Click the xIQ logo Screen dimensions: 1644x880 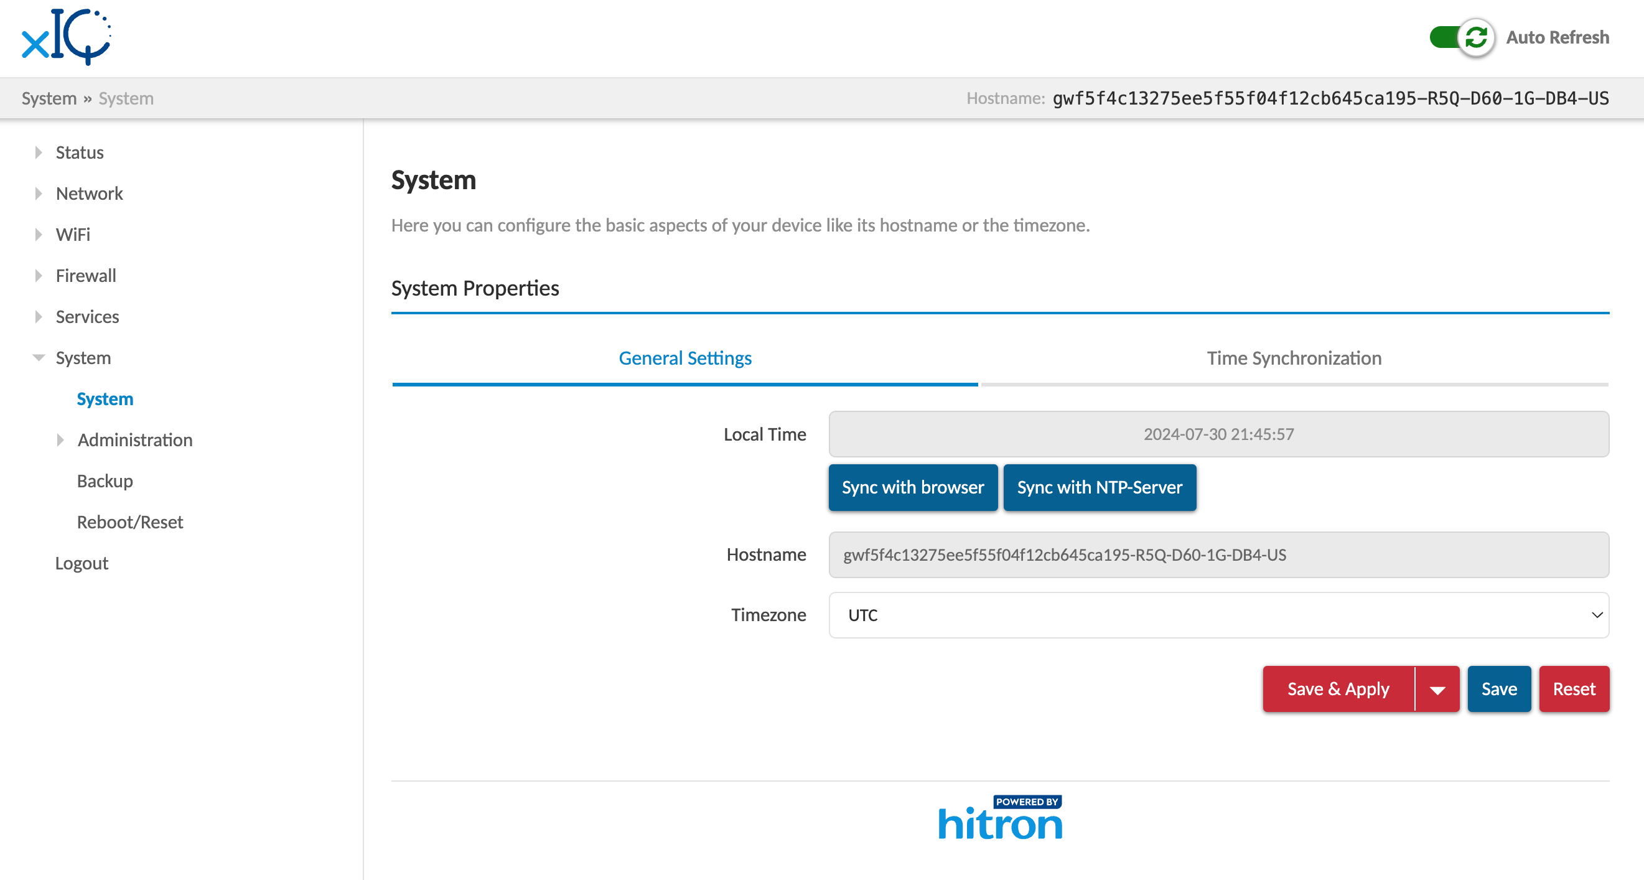coord(67,36)
